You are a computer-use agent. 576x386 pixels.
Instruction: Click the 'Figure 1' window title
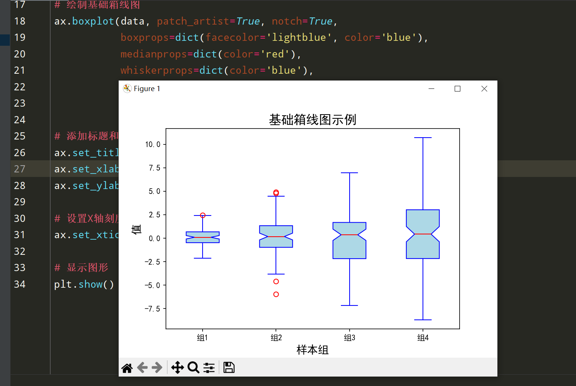147,88
